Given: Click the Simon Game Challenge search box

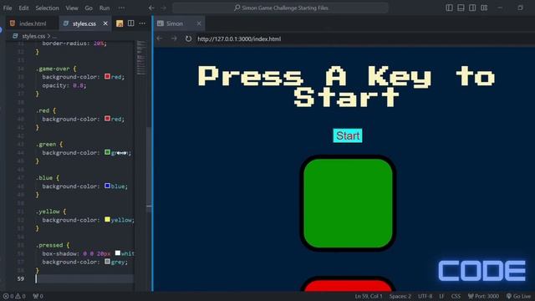Looking at the screenshot, I should pos(281,8).
